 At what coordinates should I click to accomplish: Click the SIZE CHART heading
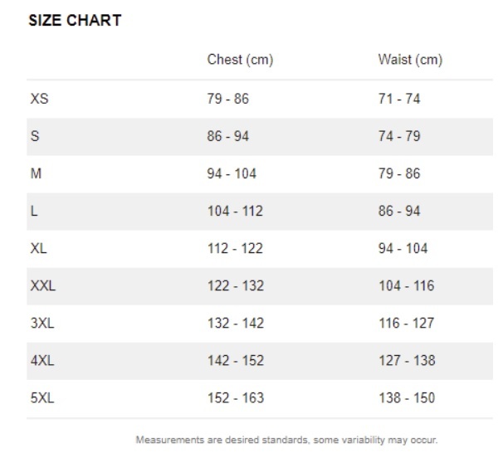(75, 21)
